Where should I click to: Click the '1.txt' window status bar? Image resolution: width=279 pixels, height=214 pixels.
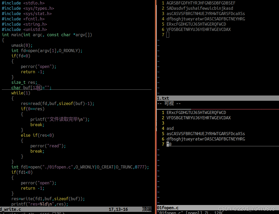[218, 98]
